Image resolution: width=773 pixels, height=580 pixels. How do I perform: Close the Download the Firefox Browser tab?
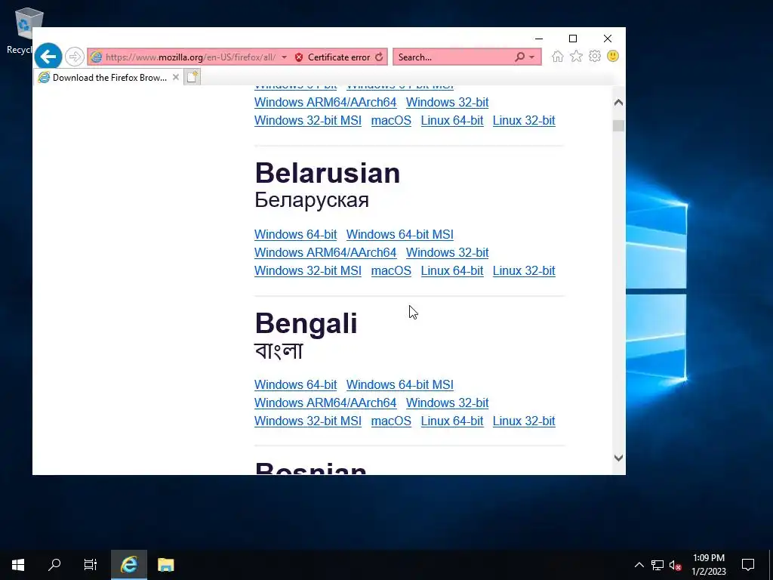click(175, 78)
